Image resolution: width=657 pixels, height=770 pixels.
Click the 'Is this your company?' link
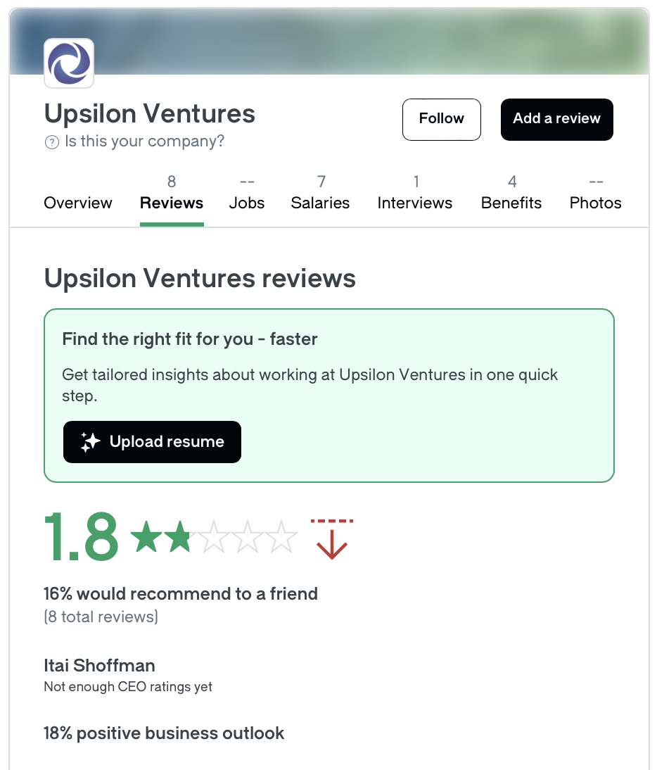coord(144,141)
